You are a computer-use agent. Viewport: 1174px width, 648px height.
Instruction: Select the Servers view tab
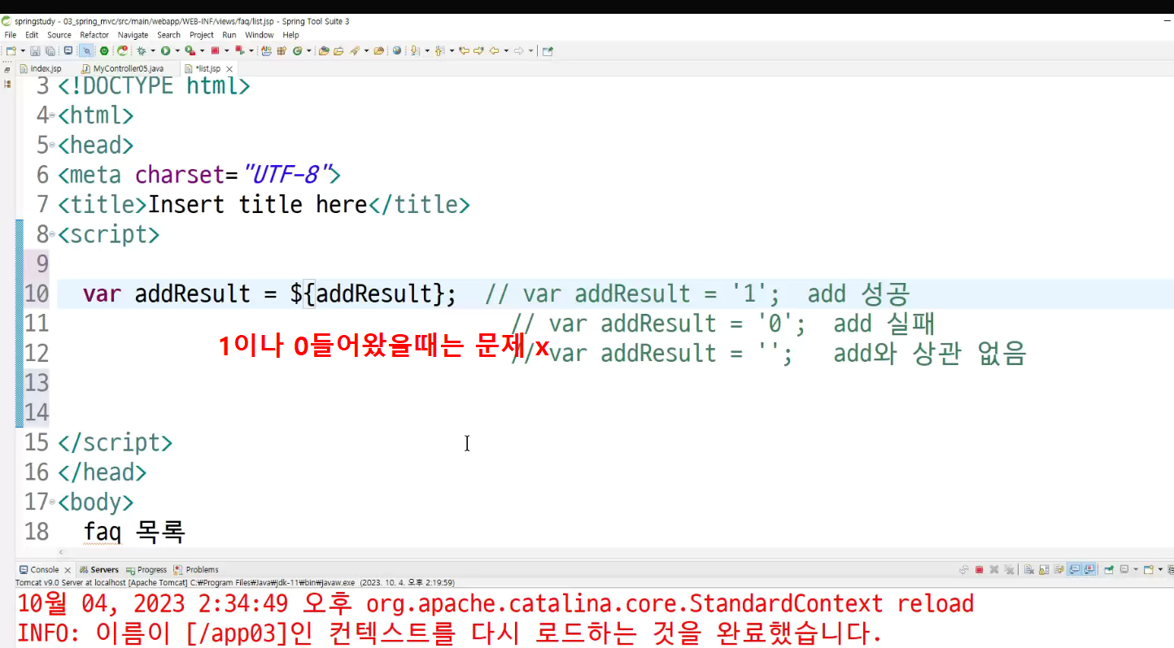[x=99, y=570]
